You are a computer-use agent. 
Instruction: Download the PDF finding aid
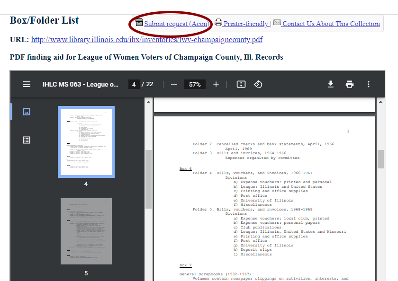[x=331, y=84]
